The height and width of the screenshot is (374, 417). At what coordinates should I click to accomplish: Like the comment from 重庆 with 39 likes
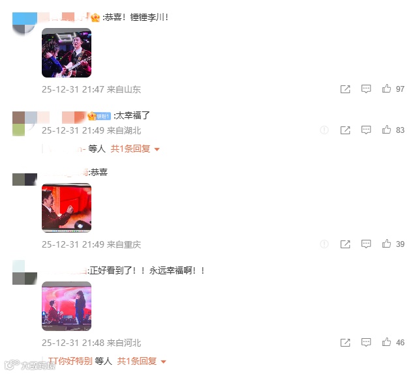click(386, 244)
